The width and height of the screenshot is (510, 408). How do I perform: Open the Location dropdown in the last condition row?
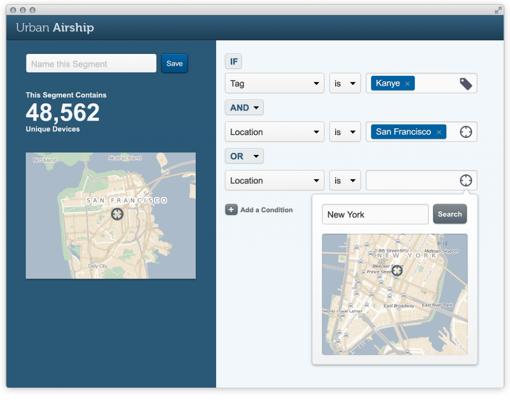pyautogui.click(x=274, y=180)
